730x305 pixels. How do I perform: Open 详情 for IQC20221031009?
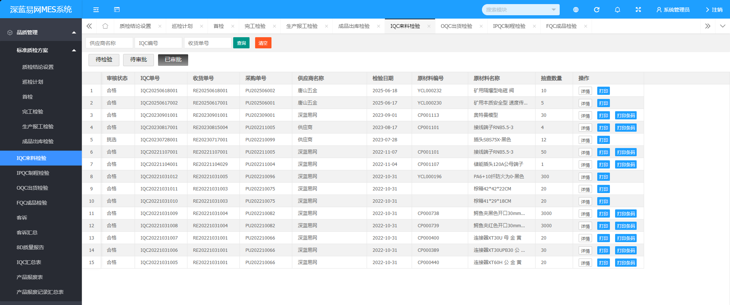coord(585,213)
